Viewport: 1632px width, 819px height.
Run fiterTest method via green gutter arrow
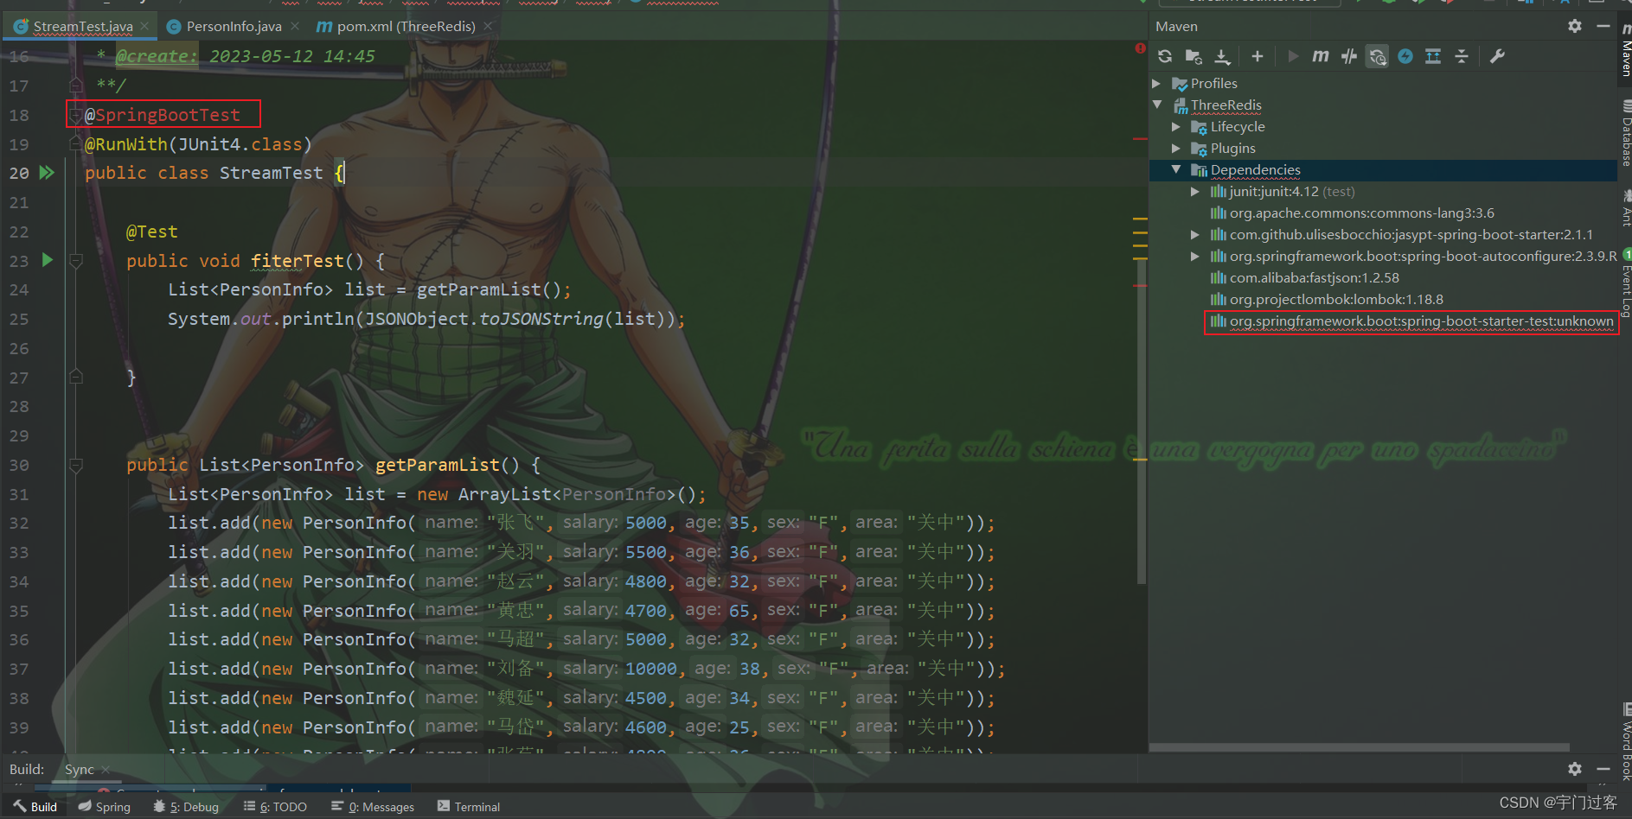[x=48, y=259]
